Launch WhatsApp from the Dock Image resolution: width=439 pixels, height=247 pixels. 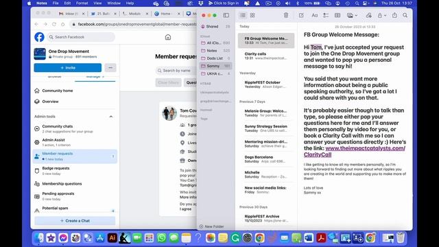[162, 238]
